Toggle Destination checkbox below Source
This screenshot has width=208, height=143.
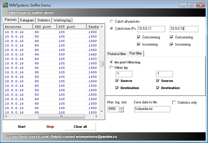point(117,88)
